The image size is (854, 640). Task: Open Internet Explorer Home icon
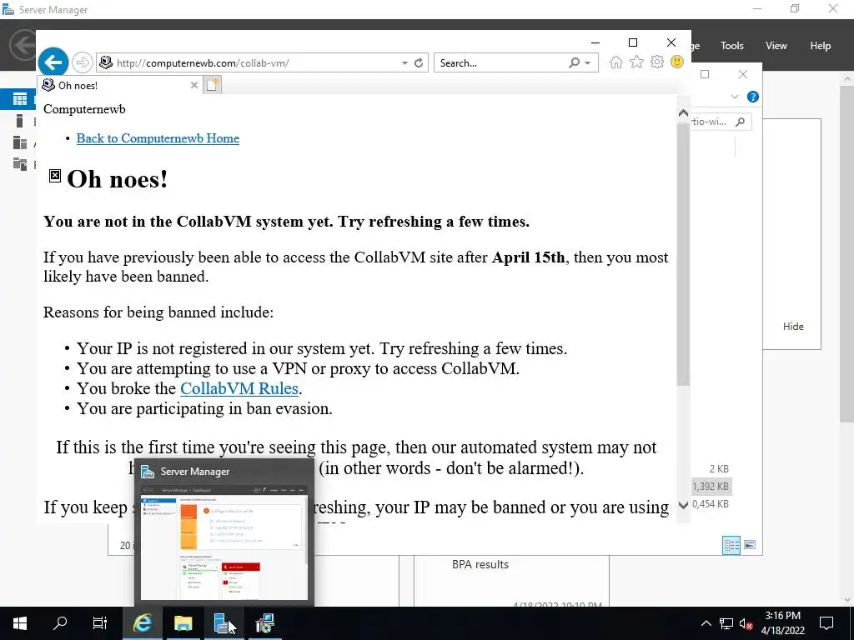[616, 62]
